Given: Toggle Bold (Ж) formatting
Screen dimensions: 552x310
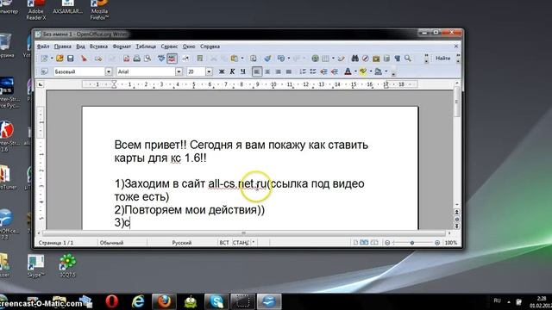Looking at the screenshot, I should coord(222,71).
